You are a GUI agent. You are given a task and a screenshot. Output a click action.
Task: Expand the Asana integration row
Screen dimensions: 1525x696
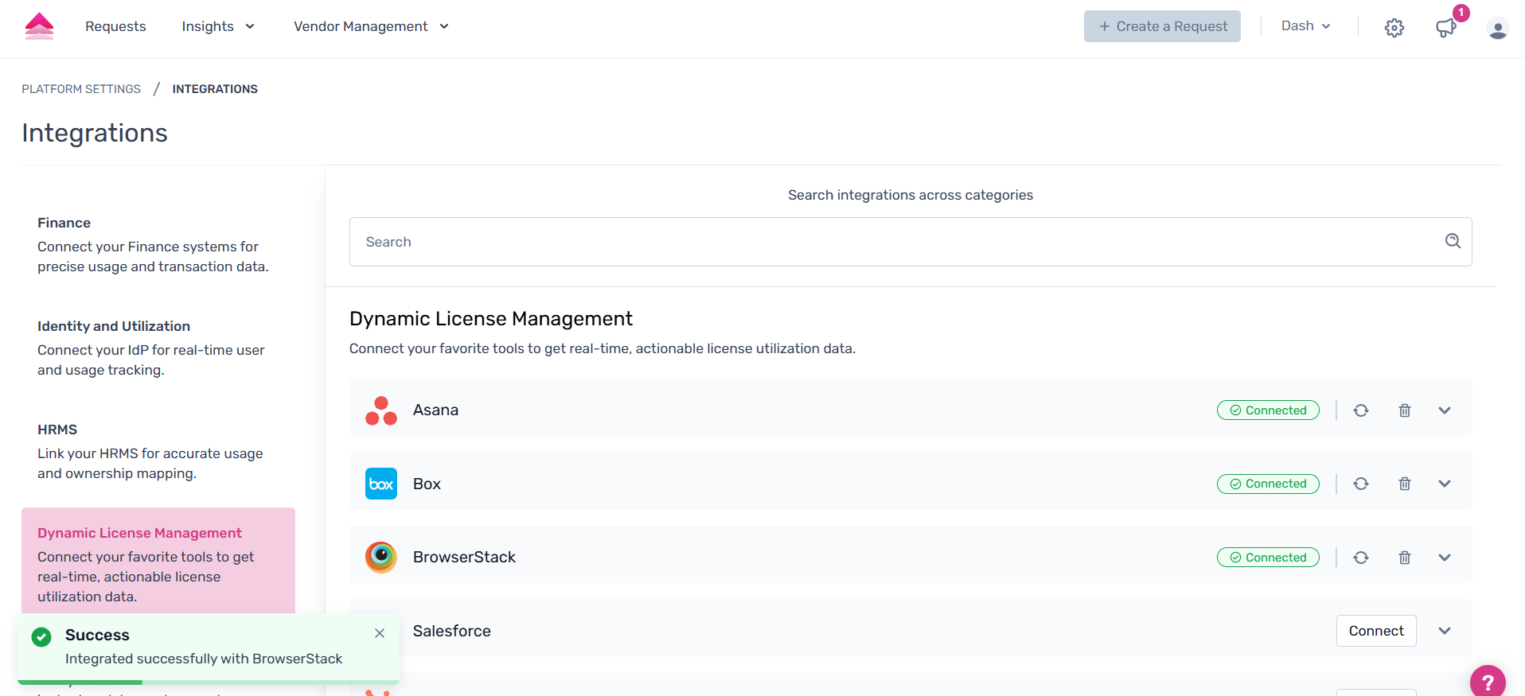1445,410
